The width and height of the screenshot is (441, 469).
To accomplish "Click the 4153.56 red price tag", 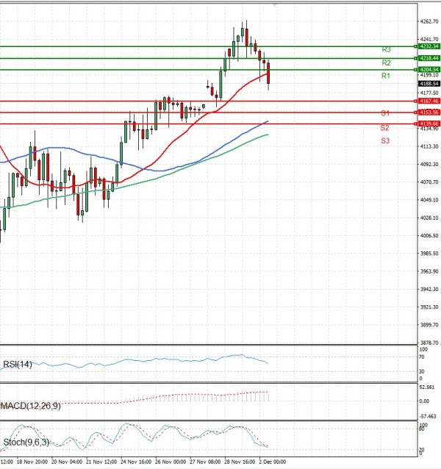I will [429, 112].
